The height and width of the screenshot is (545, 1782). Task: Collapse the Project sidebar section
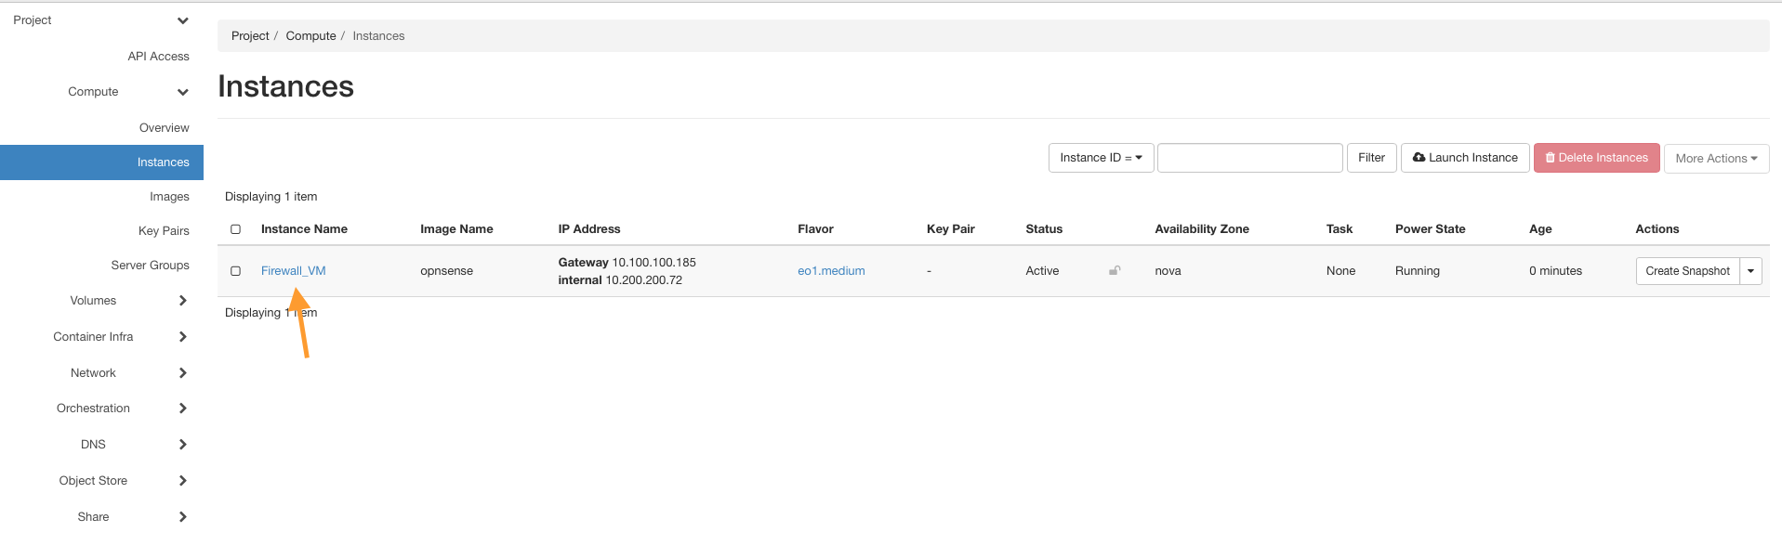182,20
